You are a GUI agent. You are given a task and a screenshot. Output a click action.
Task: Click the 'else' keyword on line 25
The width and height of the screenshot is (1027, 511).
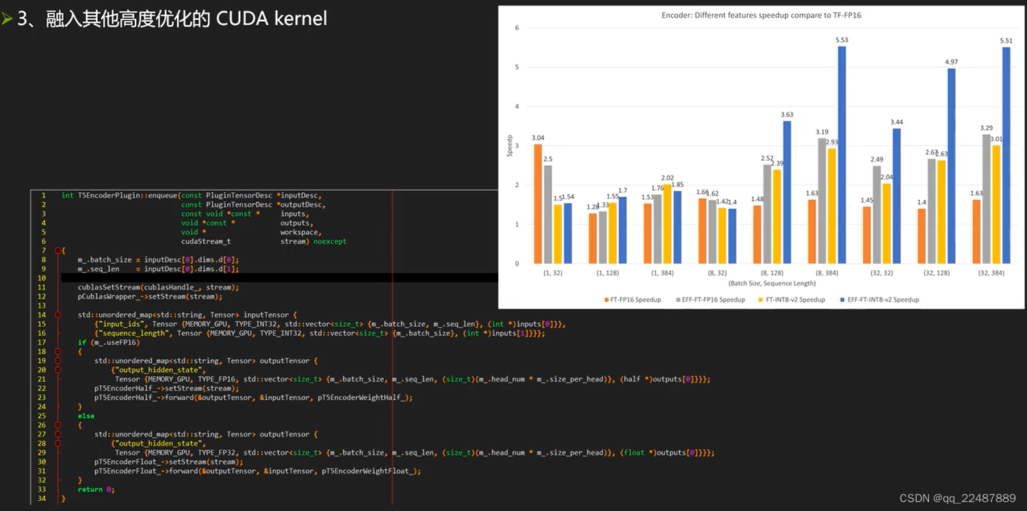(86, 416)
